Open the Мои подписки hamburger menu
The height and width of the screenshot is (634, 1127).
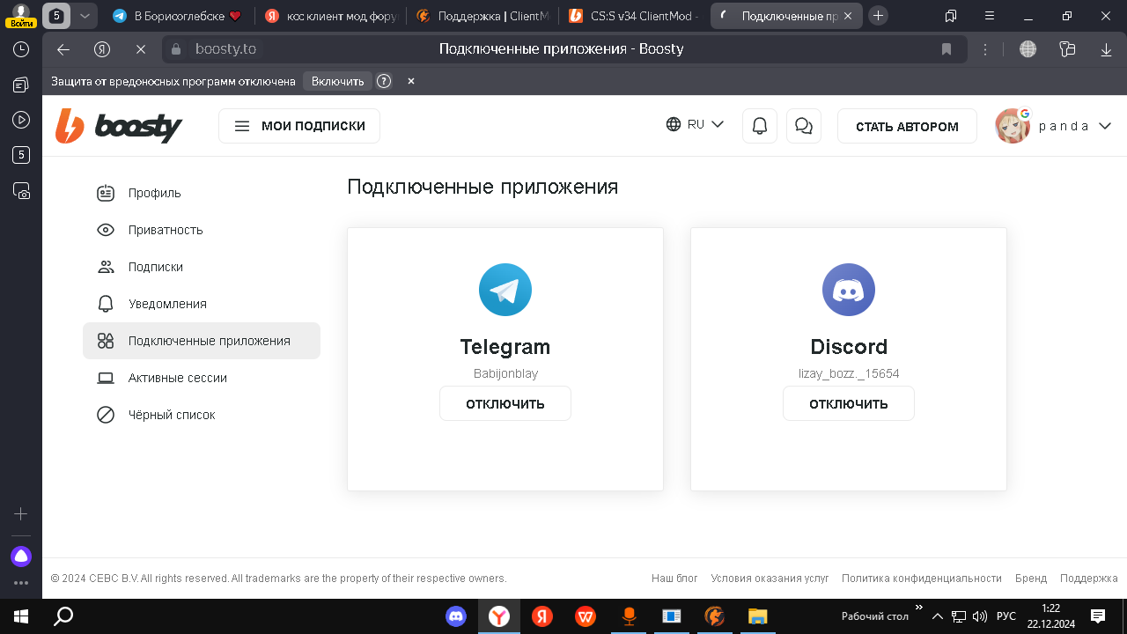tap(299, 126)
